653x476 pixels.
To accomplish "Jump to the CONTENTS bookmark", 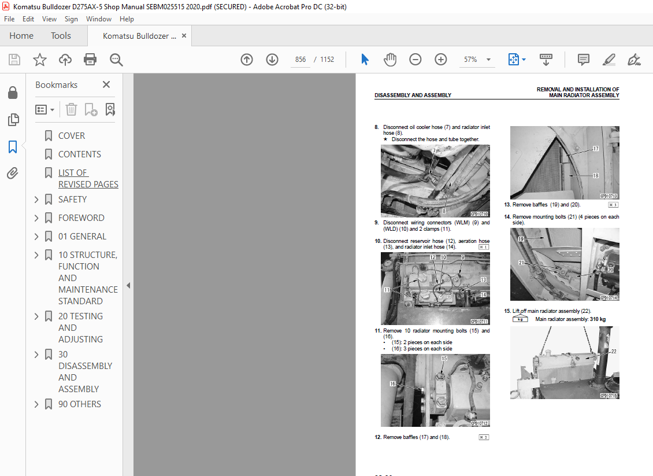I will [x=80, y=154].
